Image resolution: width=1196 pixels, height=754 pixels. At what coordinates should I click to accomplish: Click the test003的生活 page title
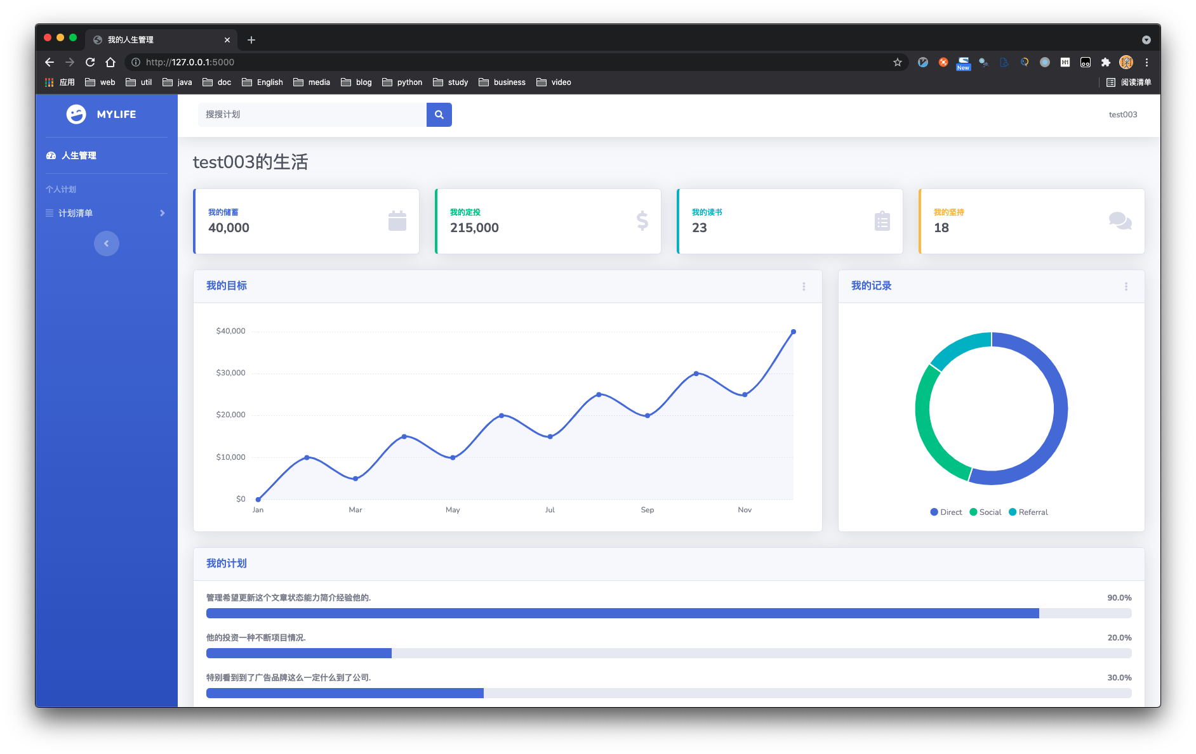[x=251, y=162]
